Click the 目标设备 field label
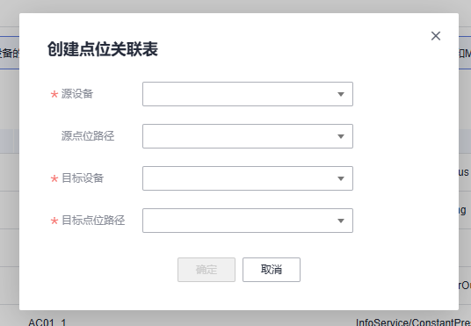Image resolution: width=471 pixels, height=326 pixels. tap(83, 178)
